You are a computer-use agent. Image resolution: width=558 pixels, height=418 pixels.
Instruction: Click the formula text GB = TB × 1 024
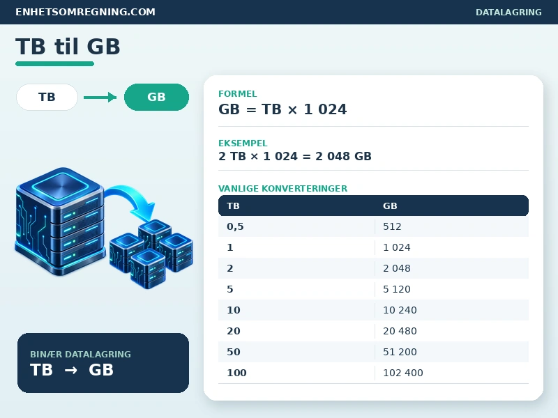[282, 109]
